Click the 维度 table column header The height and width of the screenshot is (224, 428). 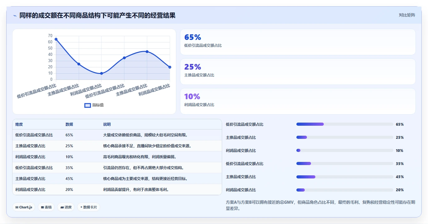19,124
